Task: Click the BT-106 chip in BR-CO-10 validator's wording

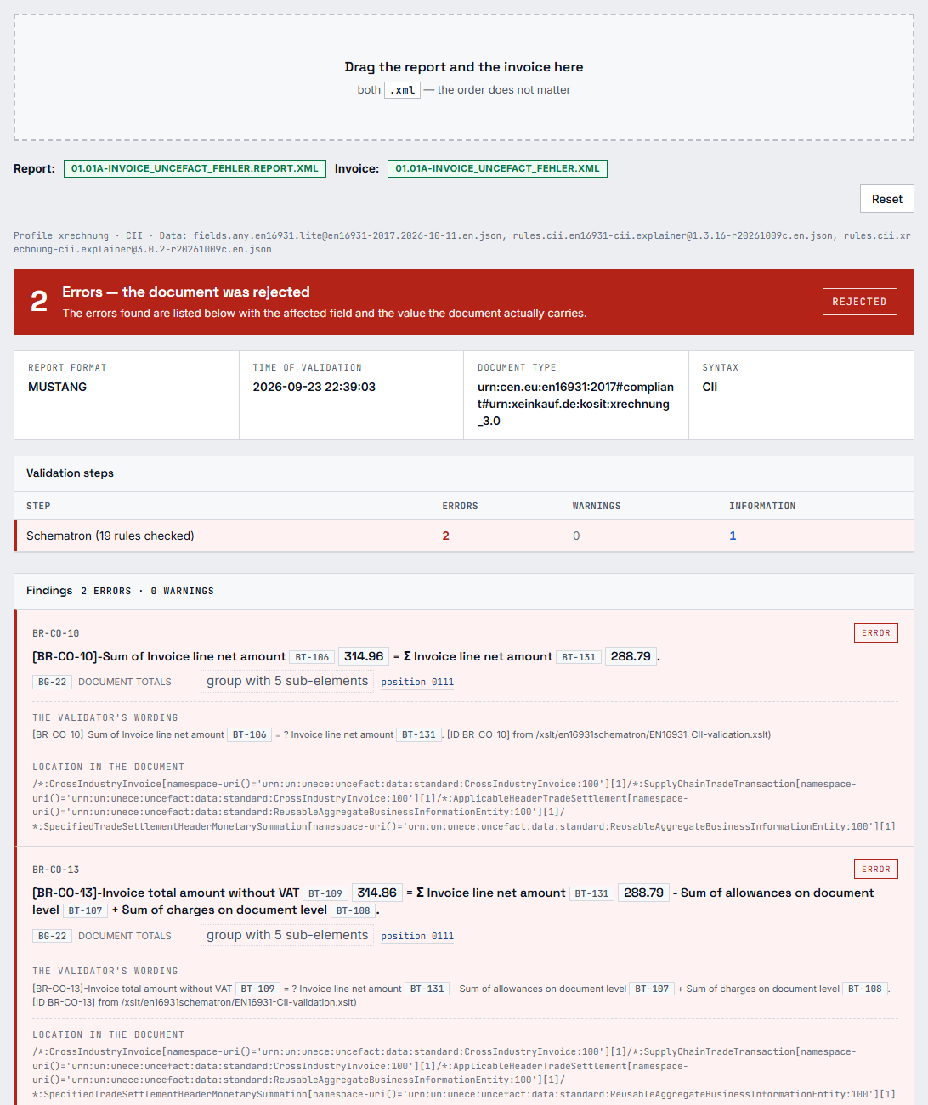Action: point(249,734)
